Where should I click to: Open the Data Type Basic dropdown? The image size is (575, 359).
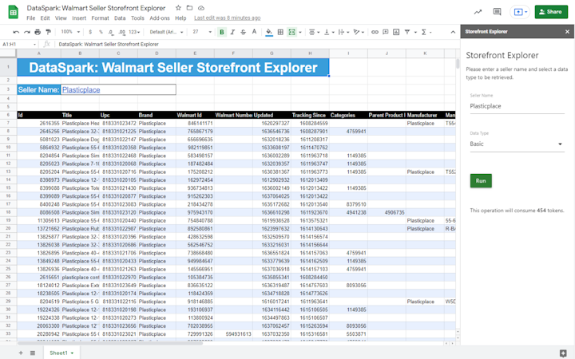517,144
